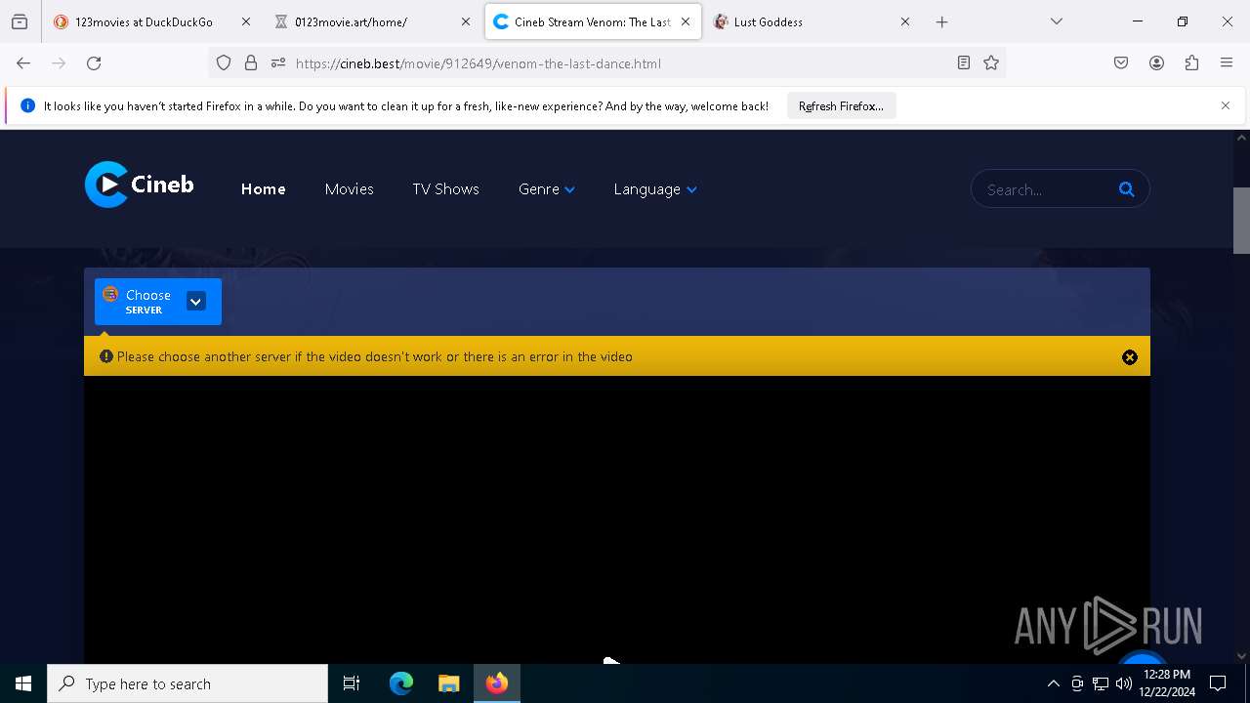Open a new tab with the plus icon

941,21
